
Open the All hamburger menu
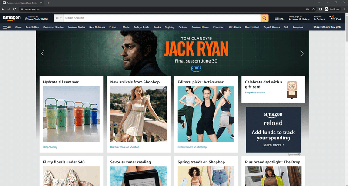pos(7,27)
